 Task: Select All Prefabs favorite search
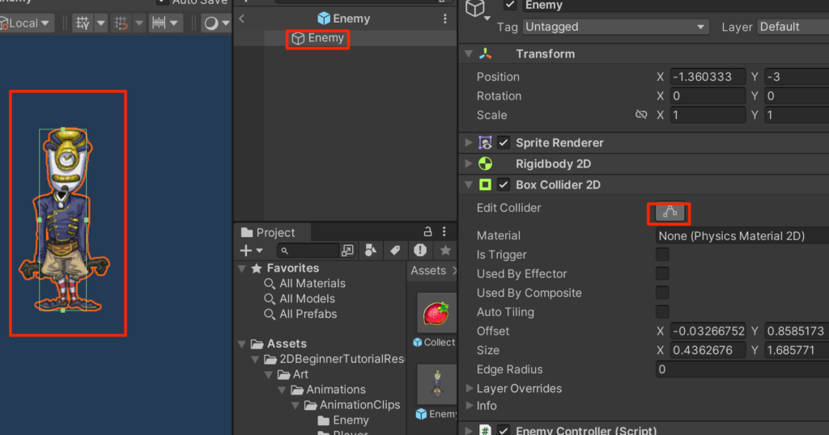click(x=300, y=314)
